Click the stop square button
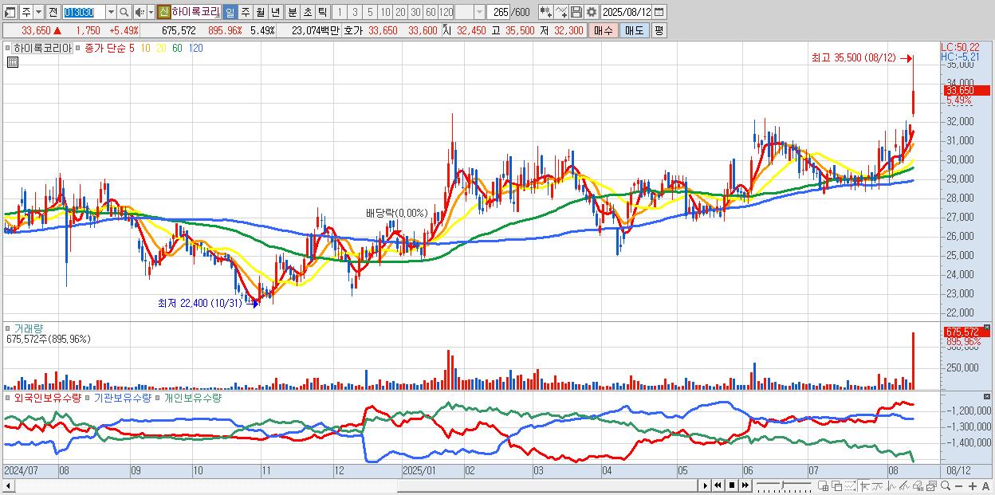The image size is (995, 495). [731, 485]
